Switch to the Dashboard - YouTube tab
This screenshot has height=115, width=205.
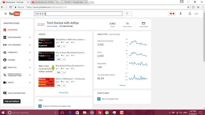(x=15, y=2)
